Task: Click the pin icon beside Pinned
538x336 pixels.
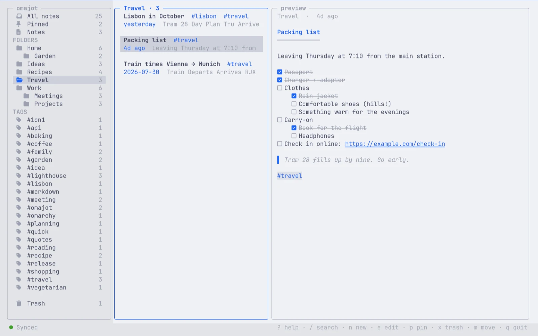Action: pyautogui.click(x=18, y=24)
